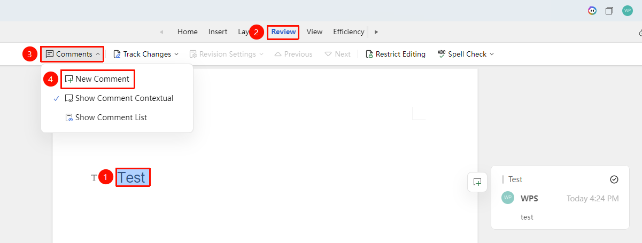Viewport: 642px width, 243px height.
Task: Expand the Track Changes dropdown arrow
Action: [176, 54]
